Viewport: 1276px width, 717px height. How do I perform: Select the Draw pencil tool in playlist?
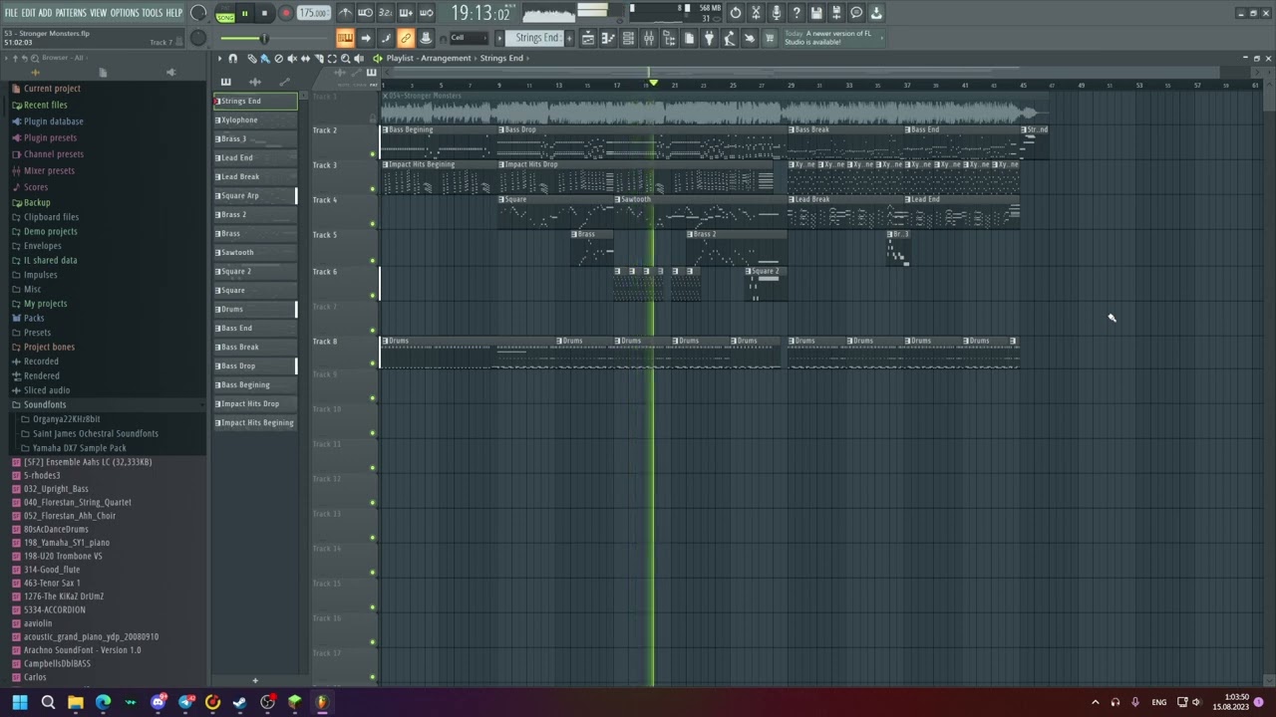tap(251, 59)
